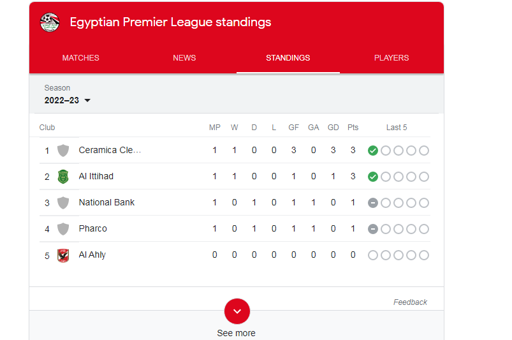Open the News tab

point(184,58)
